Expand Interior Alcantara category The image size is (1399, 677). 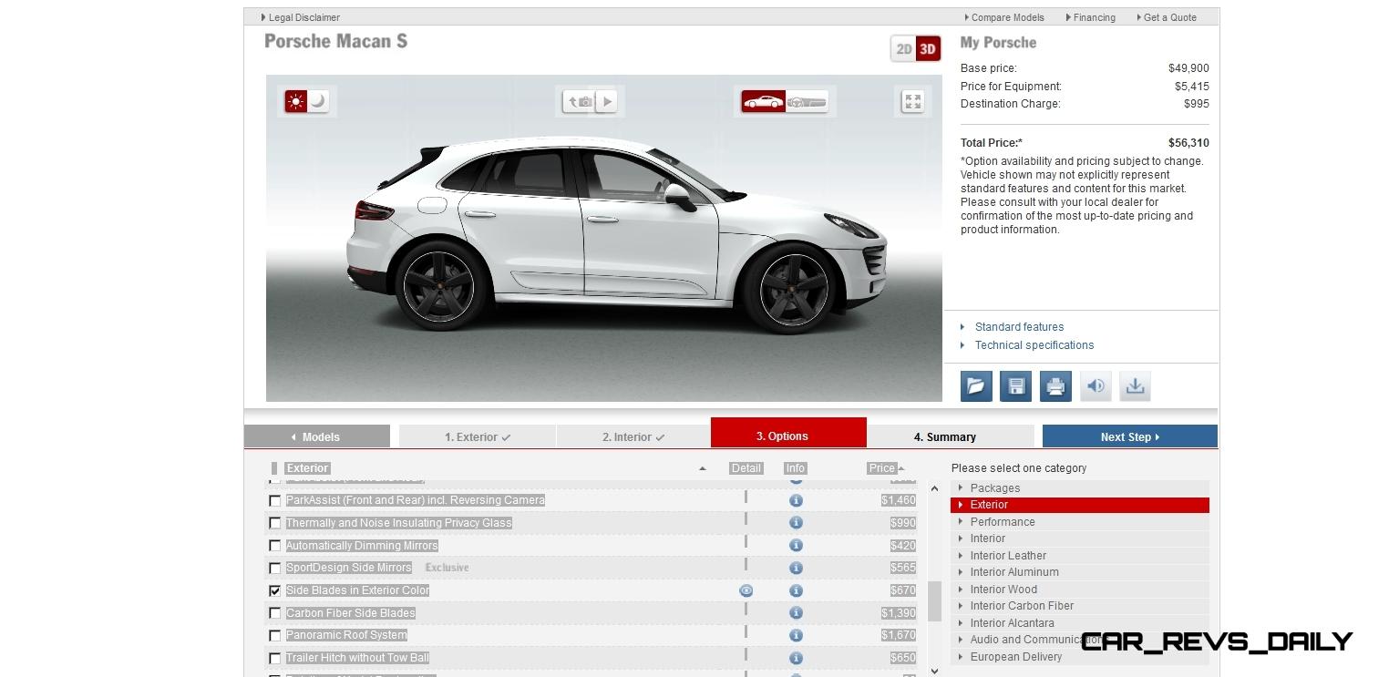point(1079,623)
